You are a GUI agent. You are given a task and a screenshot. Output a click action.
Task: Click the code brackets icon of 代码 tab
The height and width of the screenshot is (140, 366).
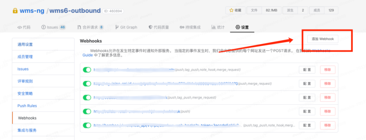tap(19, 27)
